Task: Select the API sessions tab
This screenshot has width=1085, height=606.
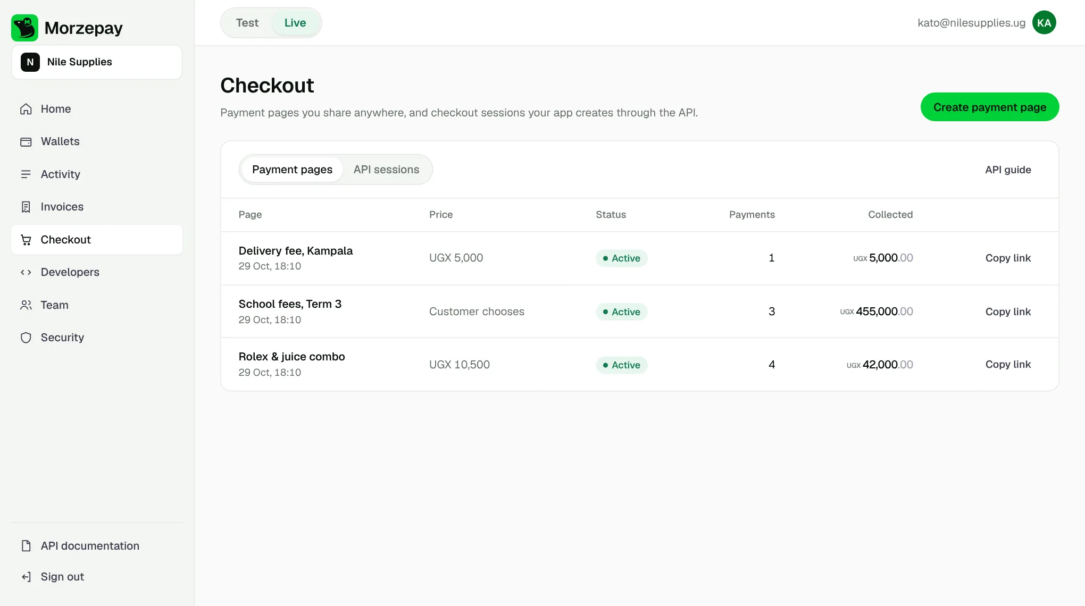Action: pyautogui.click(x=387, y=170)
